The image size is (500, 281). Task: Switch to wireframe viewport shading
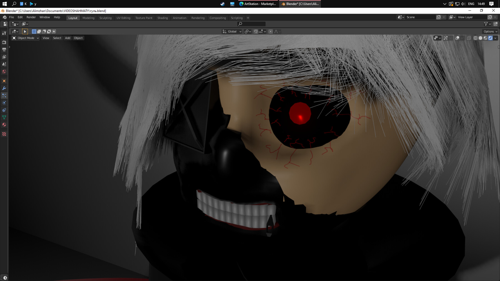coord(476,38)
